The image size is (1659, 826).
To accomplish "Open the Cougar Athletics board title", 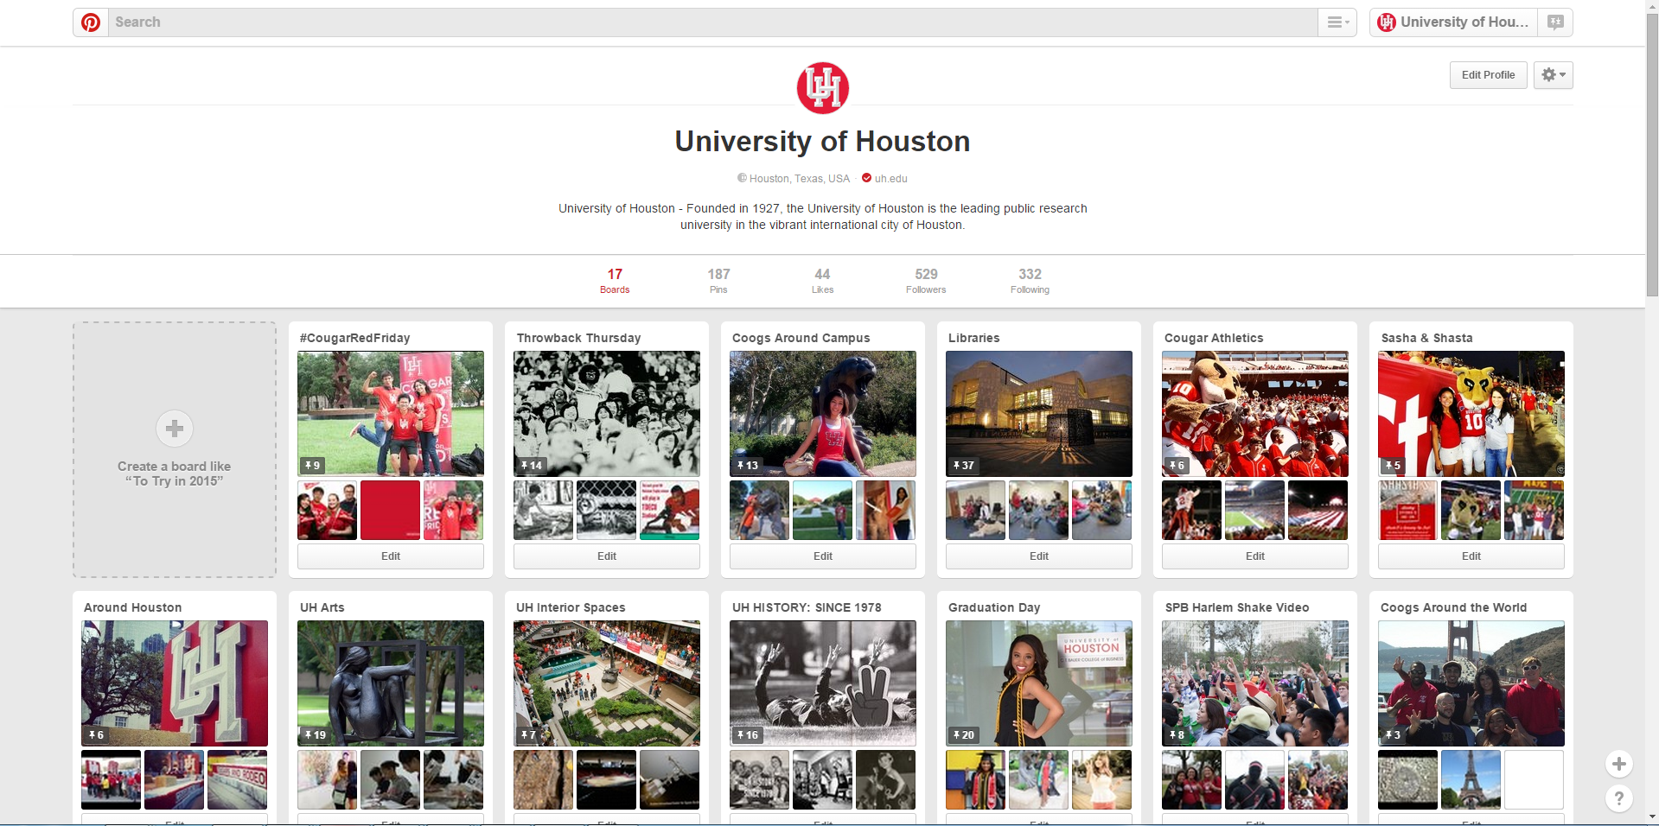I will (x=1214, y=338).
